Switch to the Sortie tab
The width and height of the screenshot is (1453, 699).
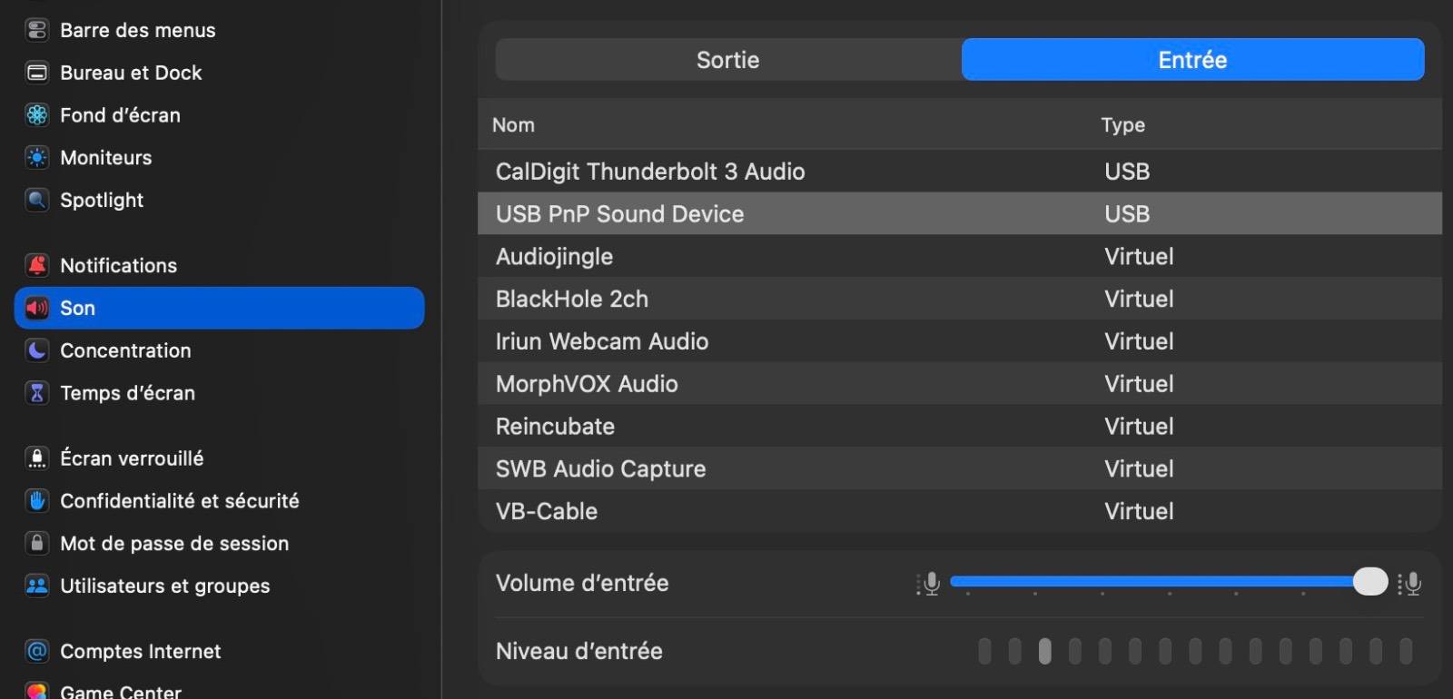(727, 60)
